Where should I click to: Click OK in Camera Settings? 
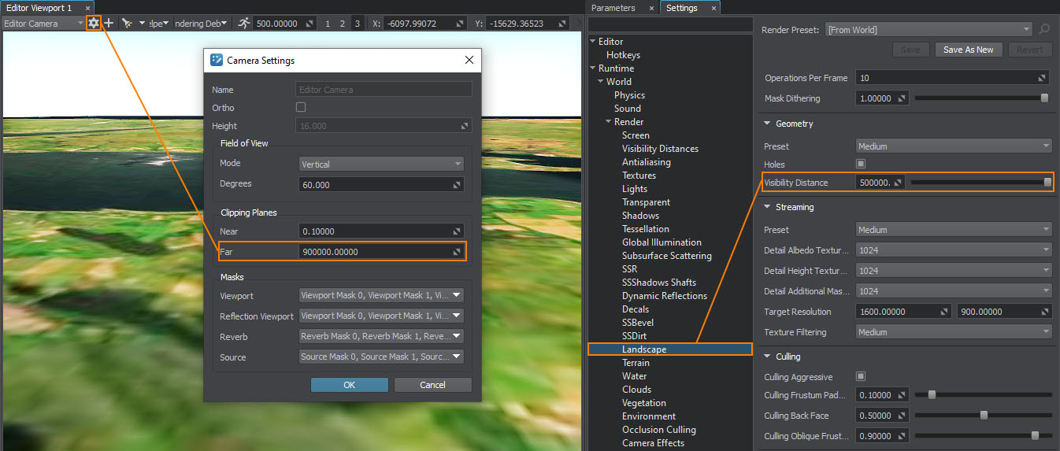coord(349,385)
